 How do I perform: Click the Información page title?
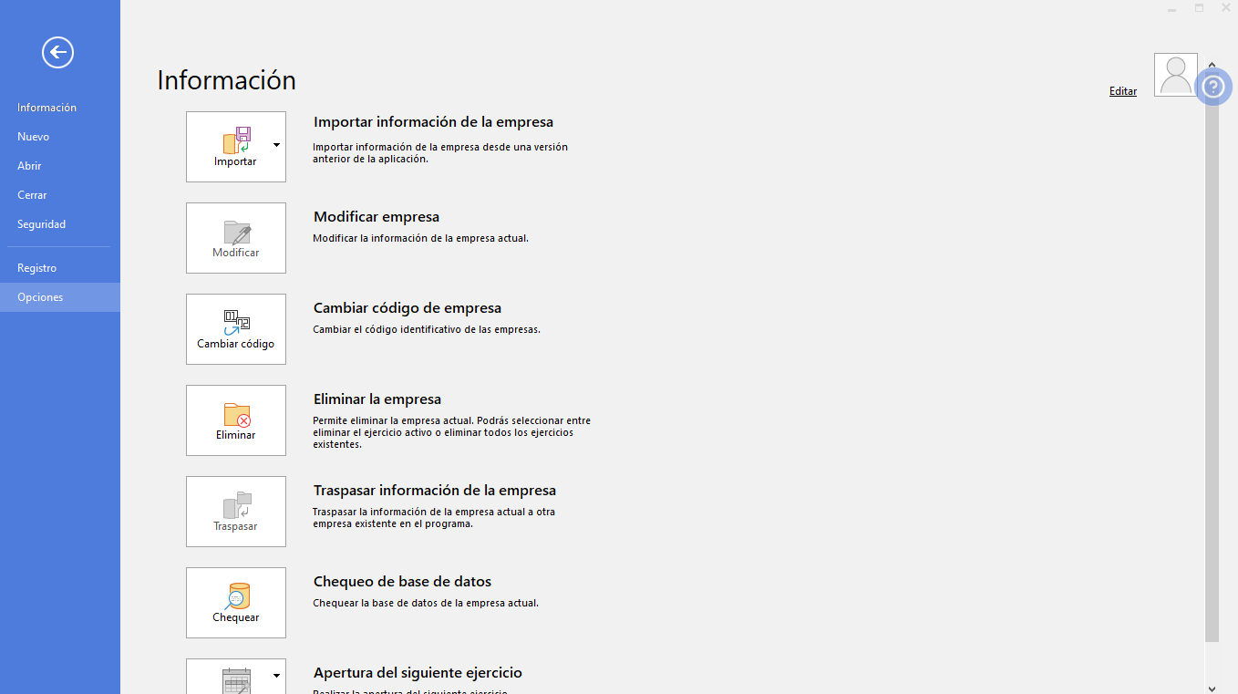(227, 80)
